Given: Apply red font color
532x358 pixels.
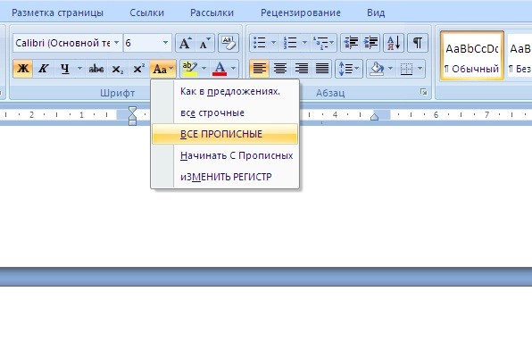Looking at the screenshot, I should point(220,69).
